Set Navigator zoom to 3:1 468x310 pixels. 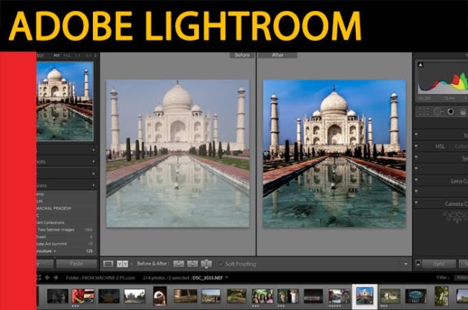[x=88, y=56]
